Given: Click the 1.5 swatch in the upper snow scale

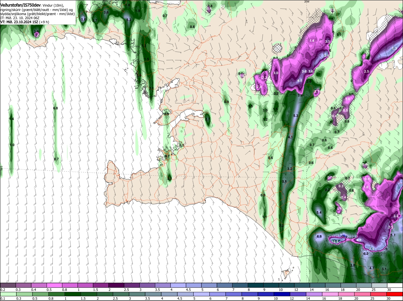Looking at the screenshot, I should click(101, 285).
